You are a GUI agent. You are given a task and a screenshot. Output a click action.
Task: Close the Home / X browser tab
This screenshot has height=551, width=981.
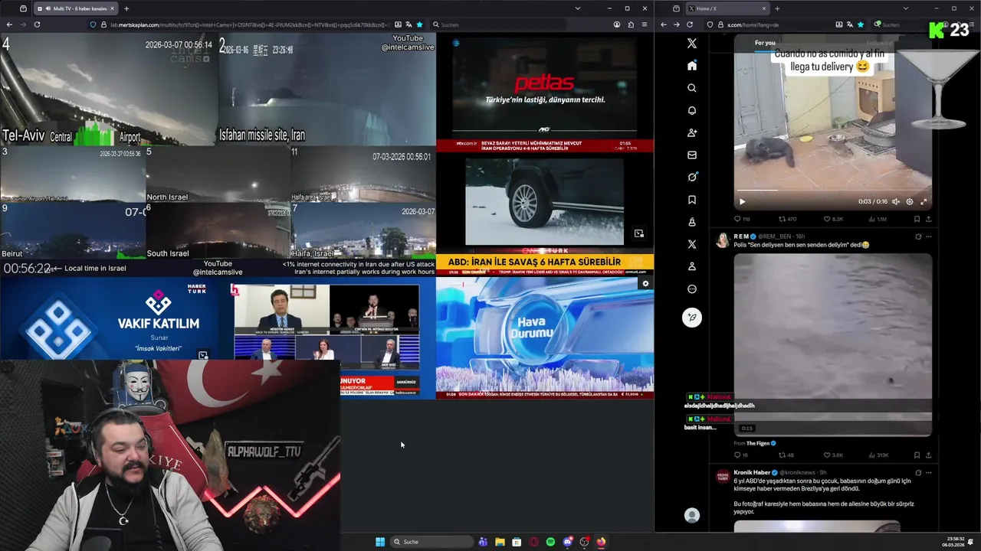(x=764, y=8)
